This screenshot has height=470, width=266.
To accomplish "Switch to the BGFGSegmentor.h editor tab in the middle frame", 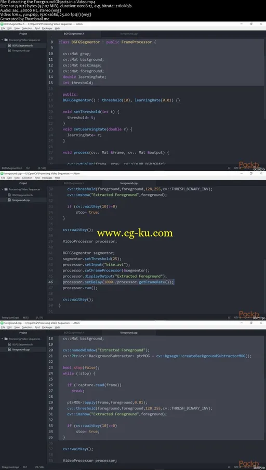I will [x=74, y=183].
